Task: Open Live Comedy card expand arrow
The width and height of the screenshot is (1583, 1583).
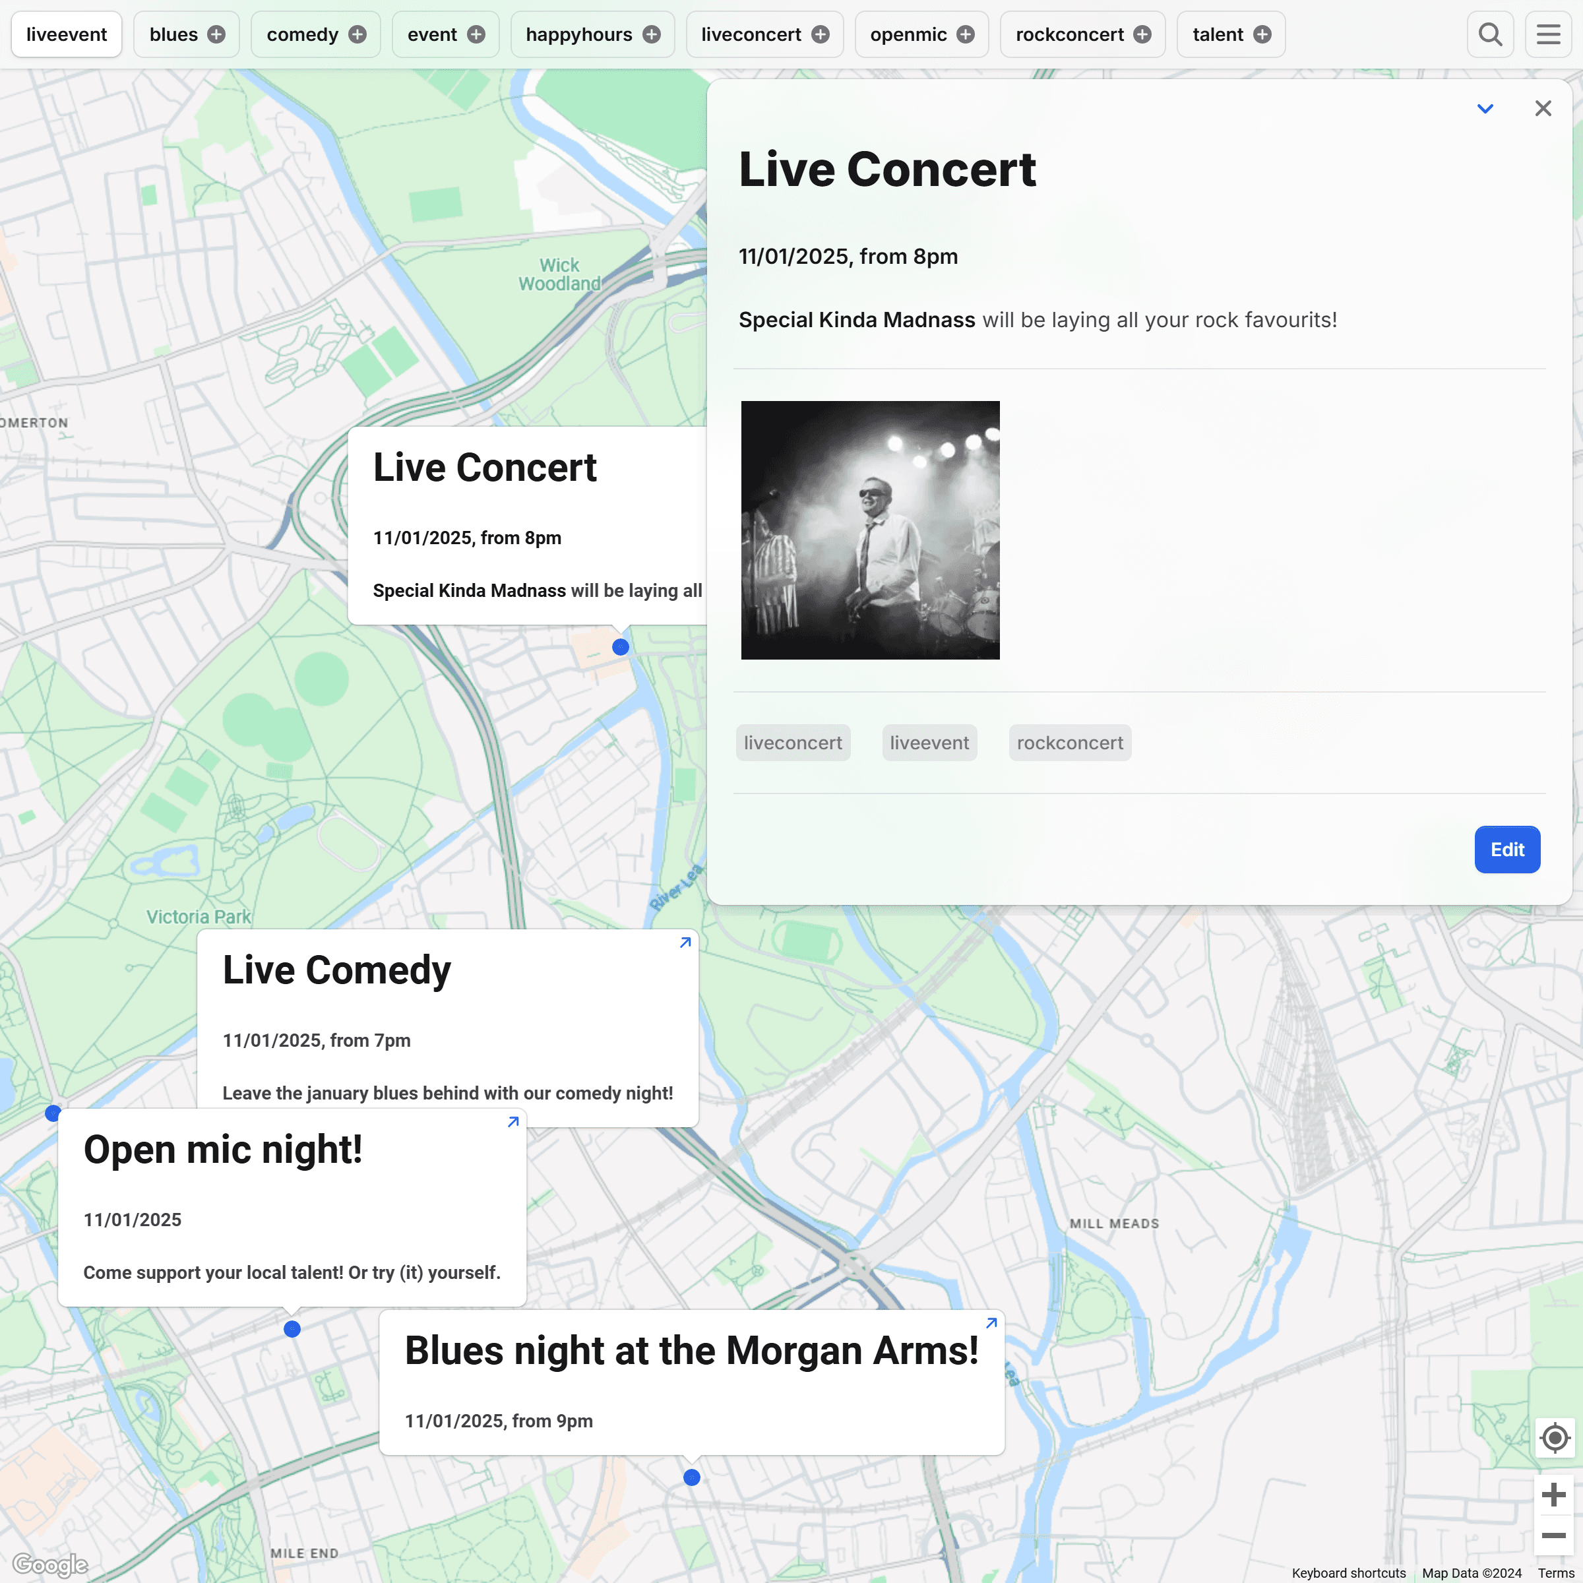Action: (x=685, y=943)
